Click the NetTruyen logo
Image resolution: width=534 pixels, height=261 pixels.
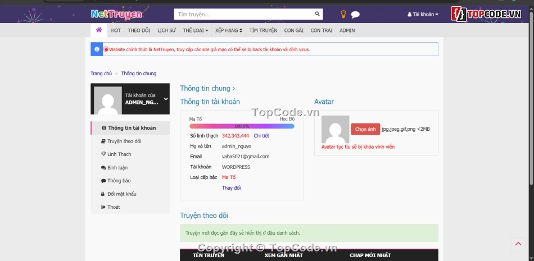click(116, 14)
